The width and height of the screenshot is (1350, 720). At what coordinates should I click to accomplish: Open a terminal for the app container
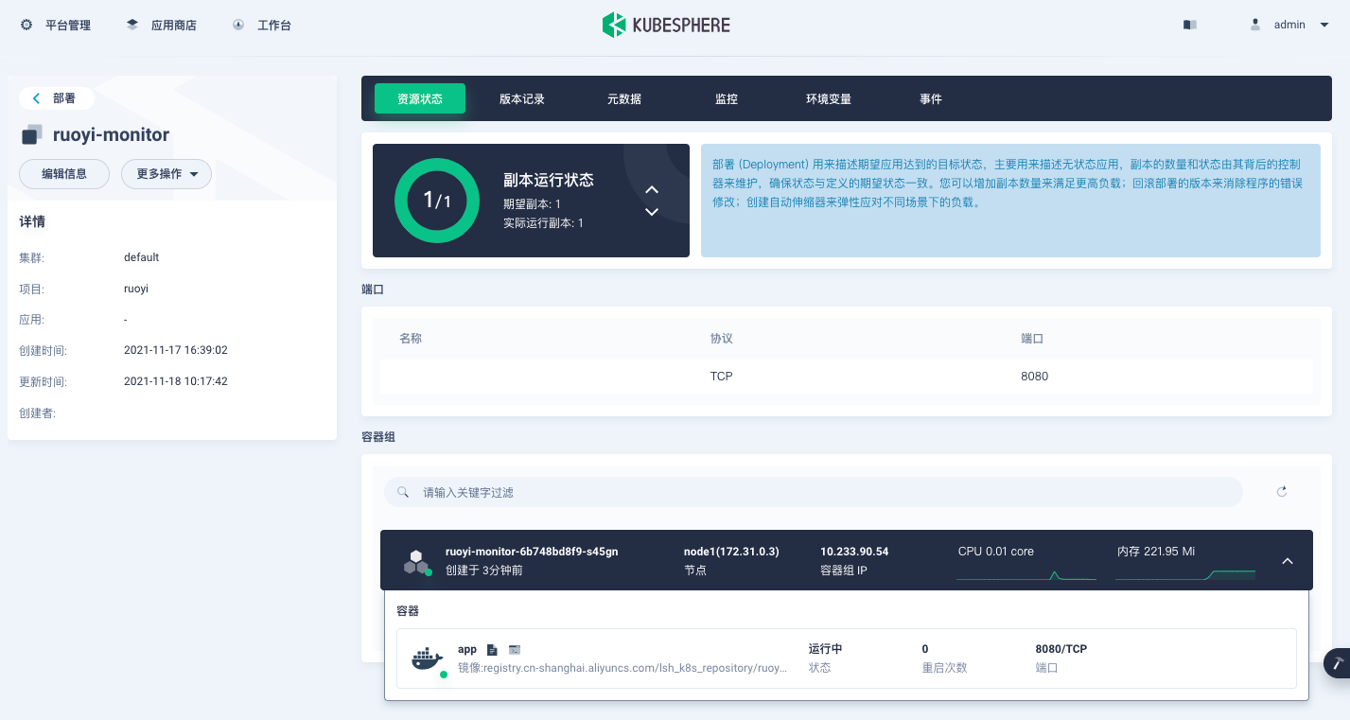coord(515,649)
